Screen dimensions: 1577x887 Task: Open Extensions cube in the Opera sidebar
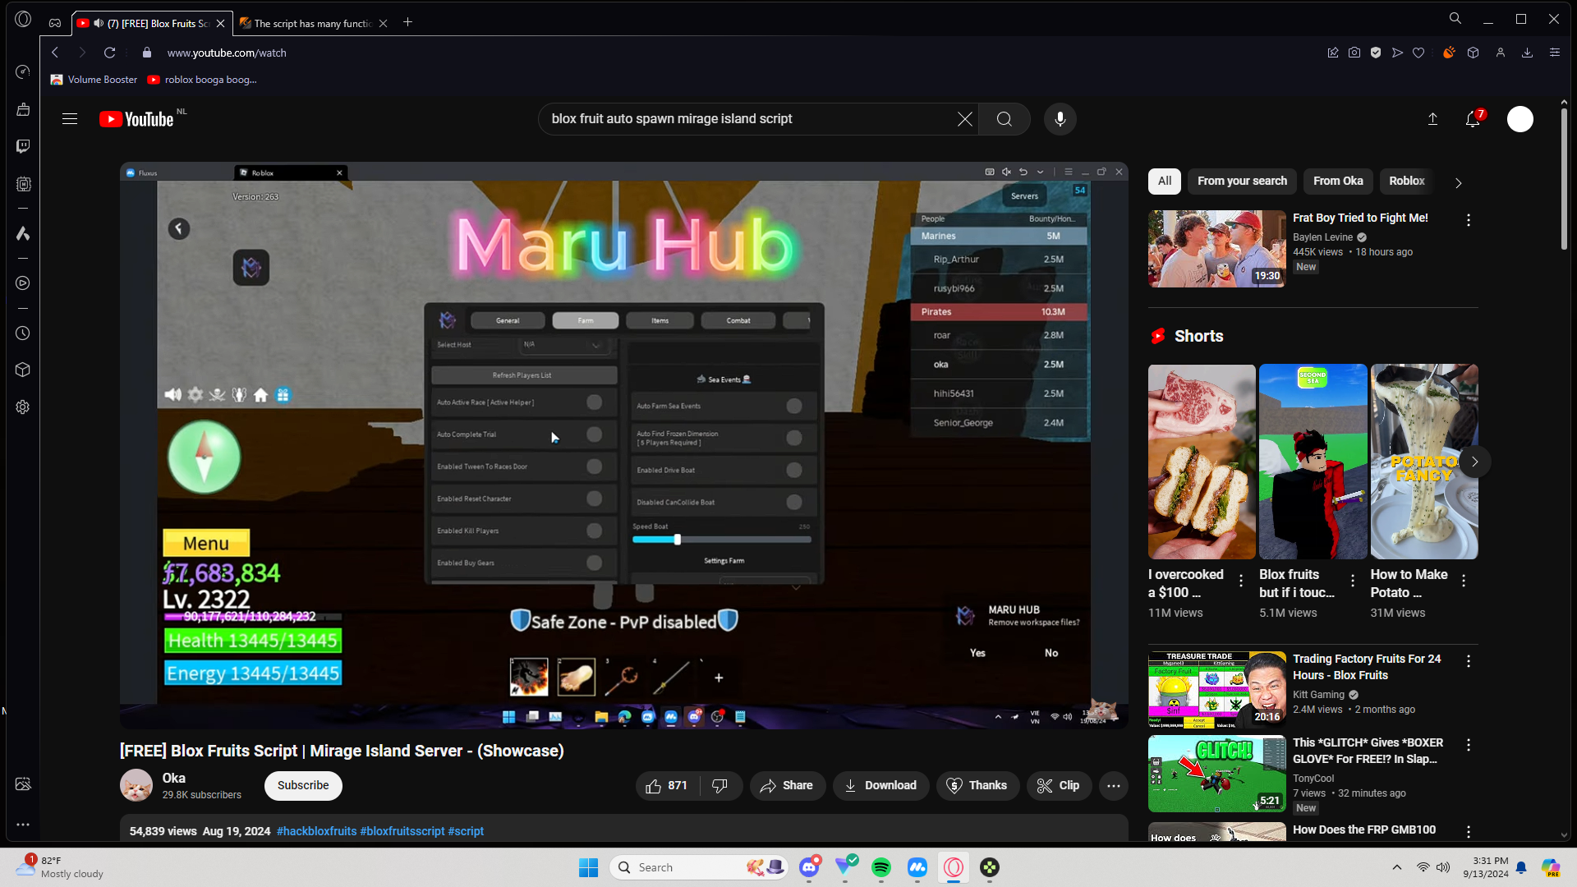[x=23, y=370]
